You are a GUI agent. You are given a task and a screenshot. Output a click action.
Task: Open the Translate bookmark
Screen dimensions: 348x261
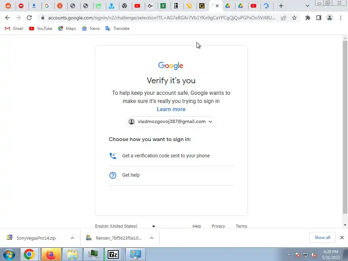tap(117, 29)
